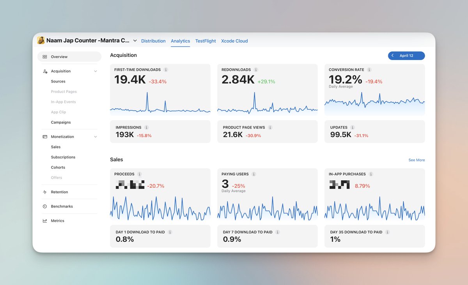Click the 0.8% Day 1 value

125,239
